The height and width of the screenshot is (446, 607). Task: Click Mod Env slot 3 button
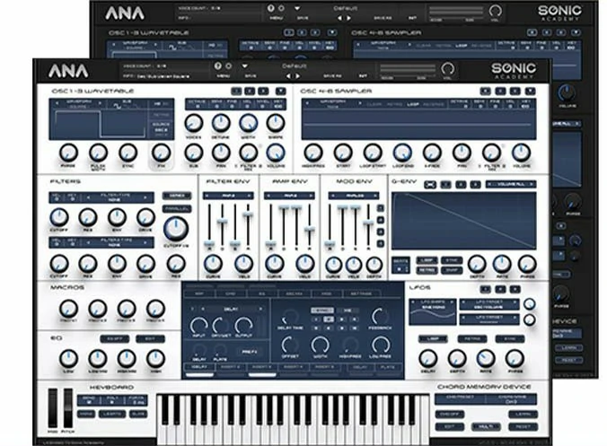tap(380, 232)
